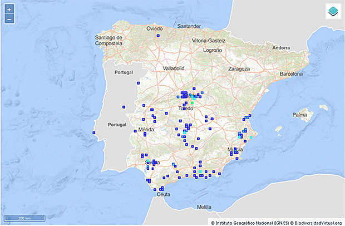Select the blue marker south of Oviedo
Image resolution: width=345 pixels, height=226 pixels.
click(157, 35)
